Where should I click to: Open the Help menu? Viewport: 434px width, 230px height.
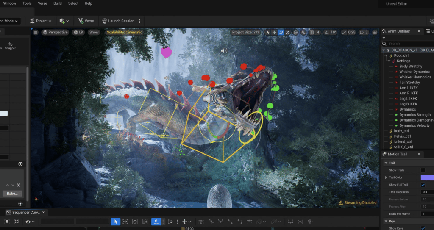pos(89,3)
